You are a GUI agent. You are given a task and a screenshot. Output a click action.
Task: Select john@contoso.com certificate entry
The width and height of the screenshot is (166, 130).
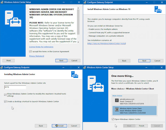(134, 101)
